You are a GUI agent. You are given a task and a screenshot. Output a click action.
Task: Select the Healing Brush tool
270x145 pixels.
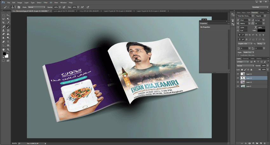click(3, 27)
